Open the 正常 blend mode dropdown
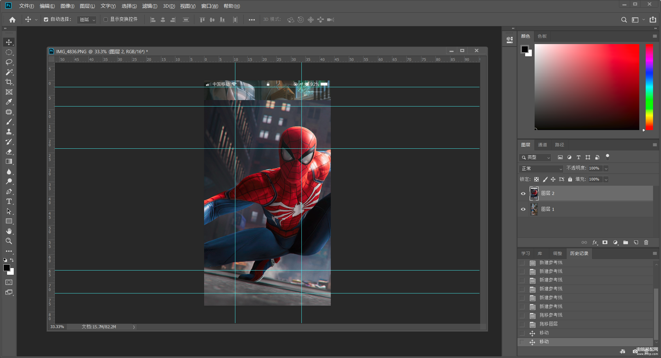This screenshot has width=661, height=358. coord(541,169)
